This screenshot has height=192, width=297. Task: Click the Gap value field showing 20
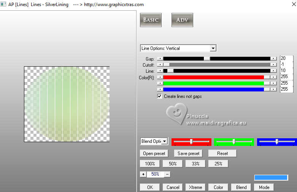point(287,58)
